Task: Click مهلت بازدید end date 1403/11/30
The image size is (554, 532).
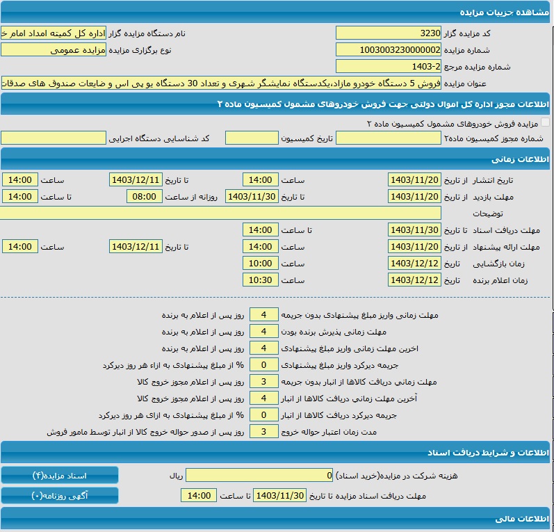Action: [x=252, y=196]
